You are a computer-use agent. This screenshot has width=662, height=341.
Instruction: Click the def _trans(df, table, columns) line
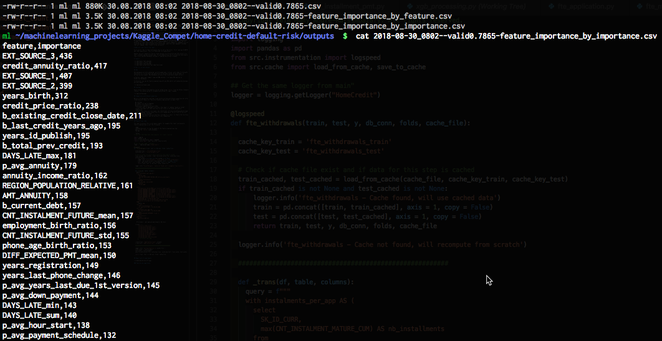pos(295,282)
